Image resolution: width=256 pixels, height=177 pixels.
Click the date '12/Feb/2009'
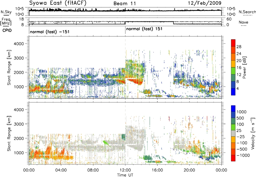(x=205, y=3)
